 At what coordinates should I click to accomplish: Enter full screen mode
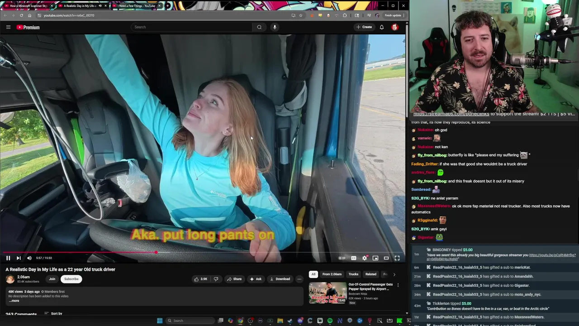[x=397, y=258]
